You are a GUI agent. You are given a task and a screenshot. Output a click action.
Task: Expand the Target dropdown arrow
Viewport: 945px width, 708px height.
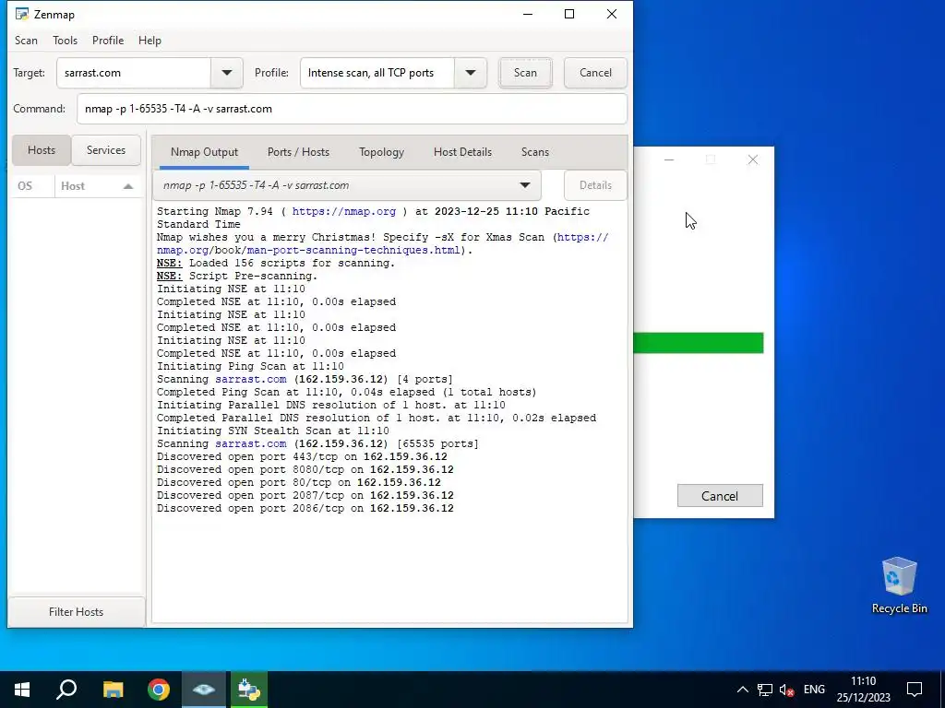227,73
